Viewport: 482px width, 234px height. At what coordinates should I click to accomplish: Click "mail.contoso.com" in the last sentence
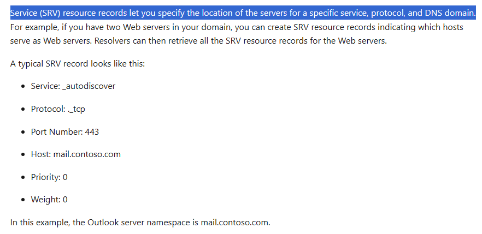pos(234,223)
